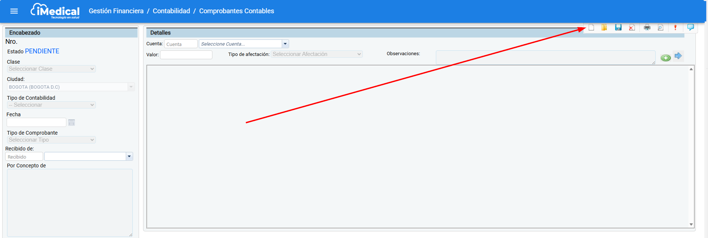Screen dimensions: 708x238
Task: Open the document preview magnifier icon
Action: 660,28
